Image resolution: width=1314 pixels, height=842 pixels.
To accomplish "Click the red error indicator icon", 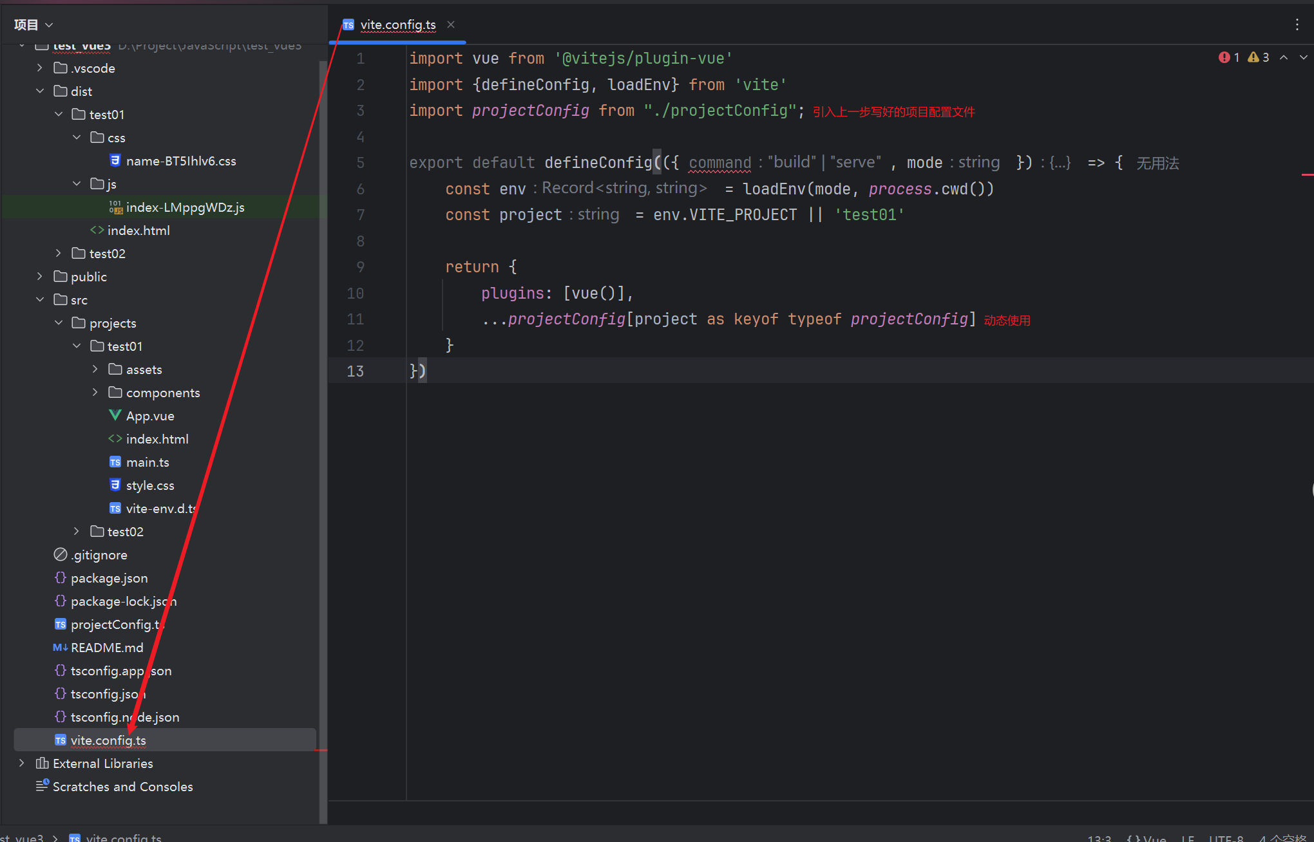I will point(1224,57).
